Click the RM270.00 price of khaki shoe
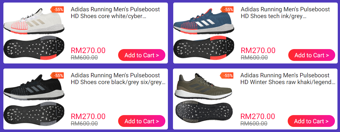This screenshot has height=132, width=340. 257,116
